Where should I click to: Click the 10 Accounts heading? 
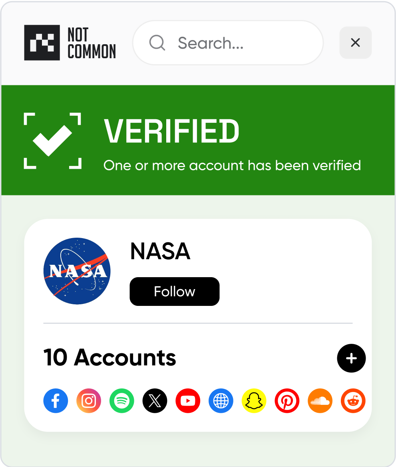[x=110, y=357]
